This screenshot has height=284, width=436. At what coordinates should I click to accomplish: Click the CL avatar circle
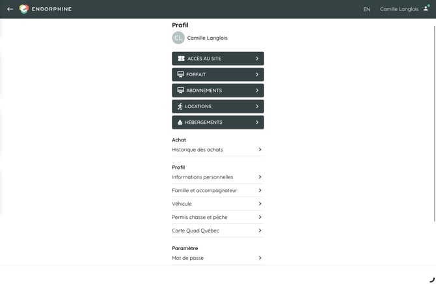[x=178, y=38]
